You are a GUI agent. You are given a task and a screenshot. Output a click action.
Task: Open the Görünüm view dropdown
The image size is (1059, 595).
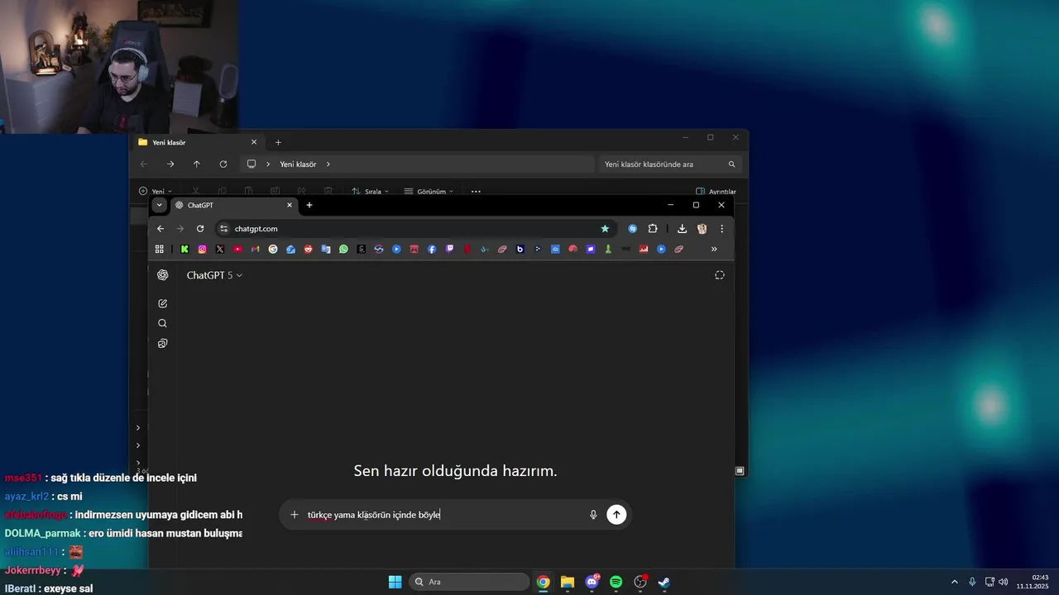[429, 191]
